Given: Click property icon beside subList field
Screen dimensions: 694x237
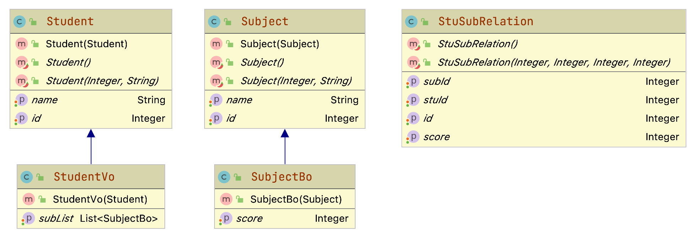Looking at the screenshot, I should point(28,219).
